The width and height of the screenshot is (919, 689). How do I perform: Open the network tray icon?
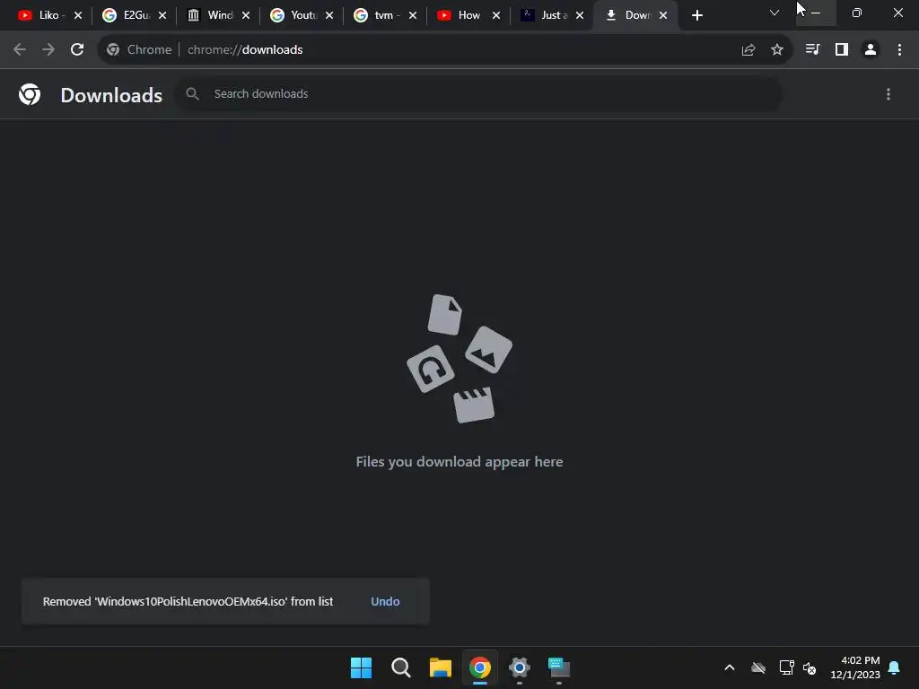786,667
